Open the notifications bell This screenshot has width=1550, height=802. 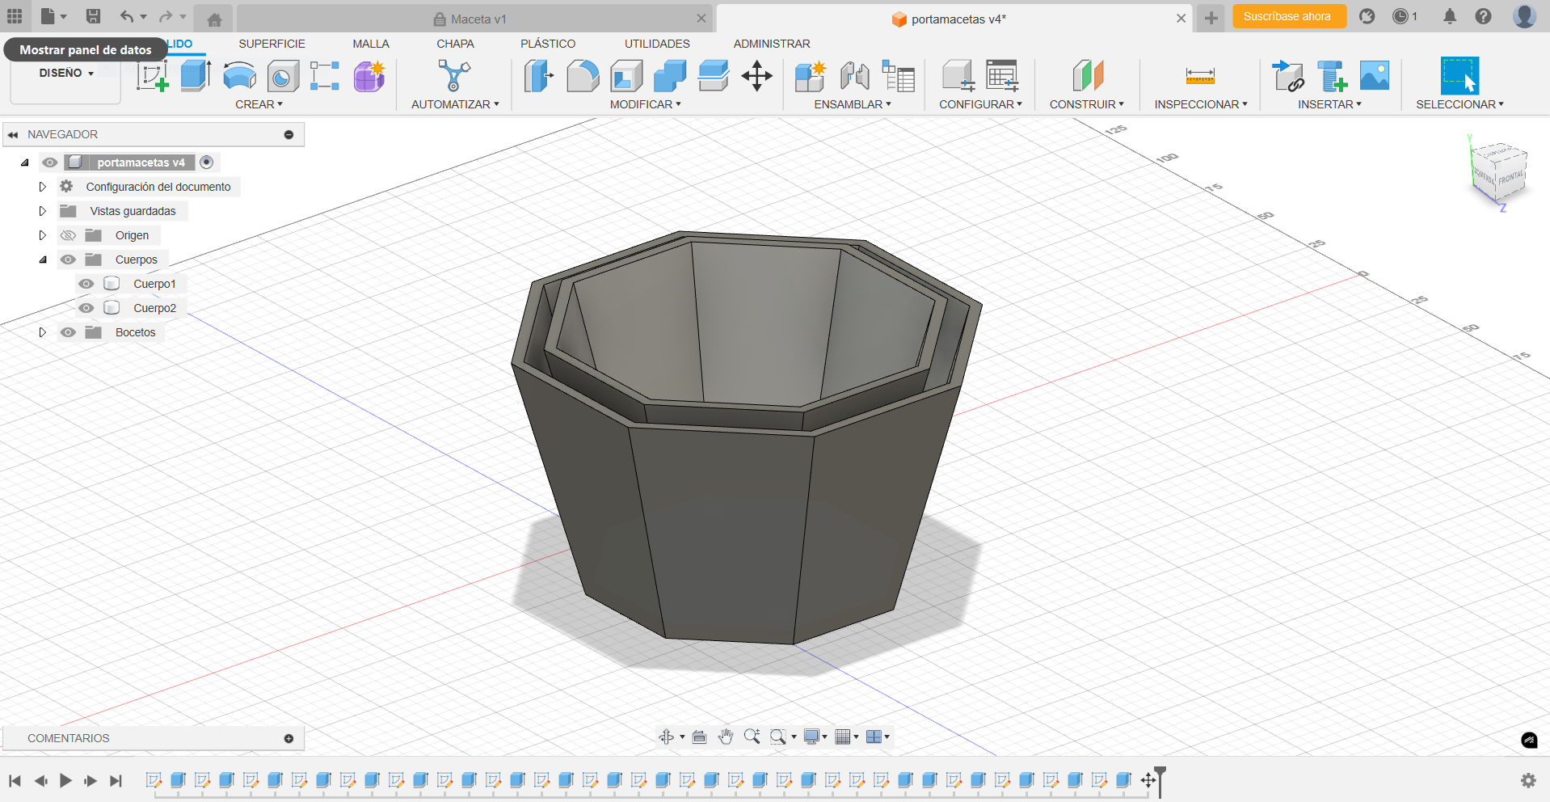pos(1450,16)
